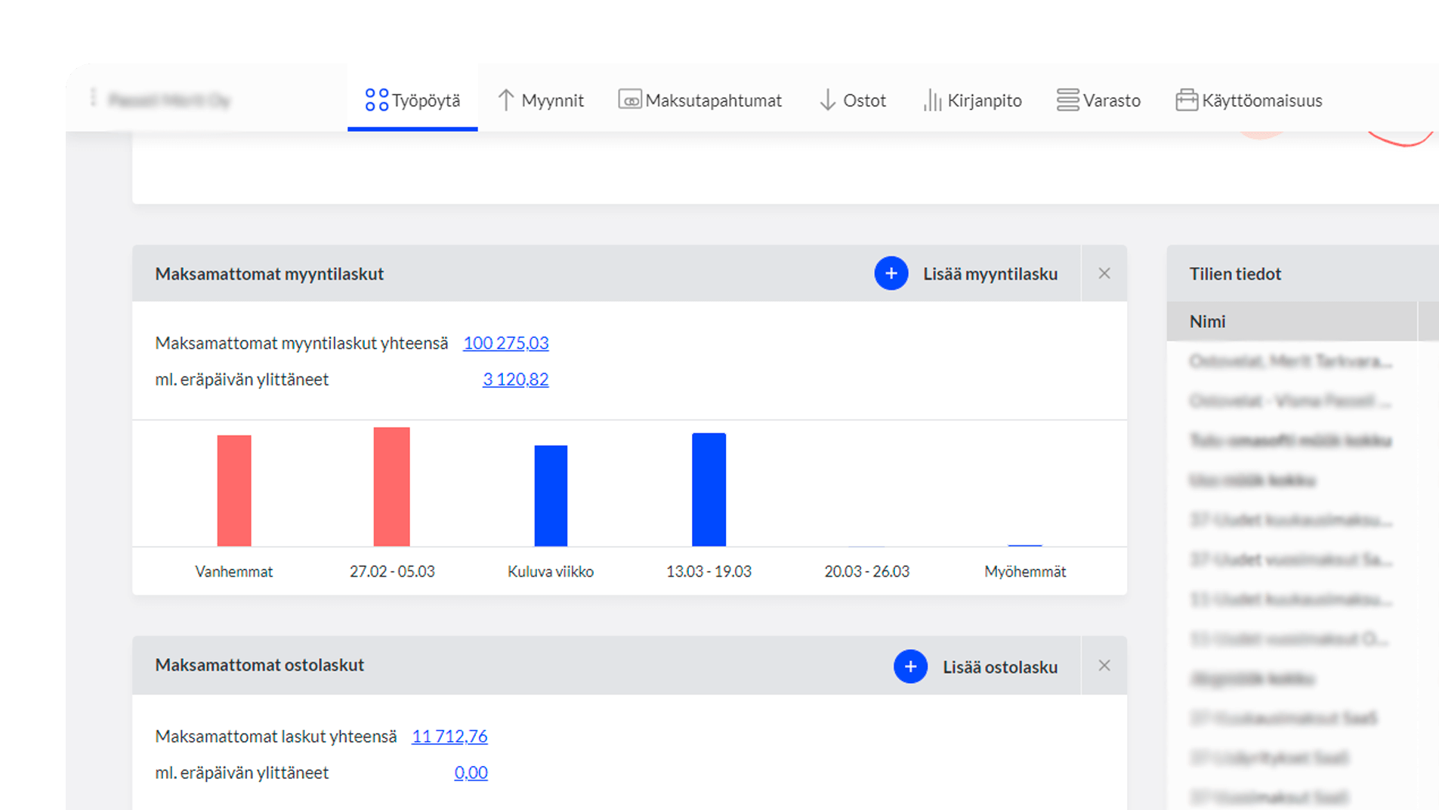Click the Myöhemmät axis label
This screenshot has height=810, width=1439.
tap(1025, 572)
